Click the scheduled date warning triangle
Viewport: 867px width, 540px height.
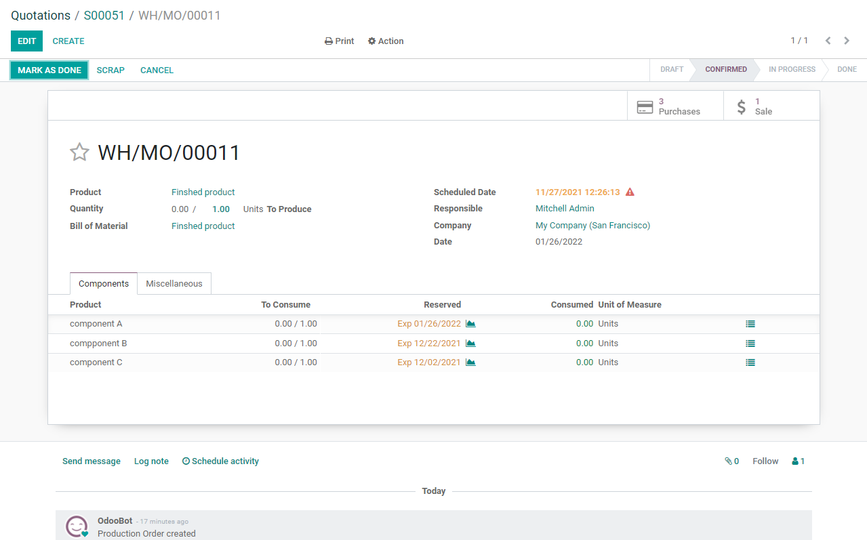click(x=630, y=192)
